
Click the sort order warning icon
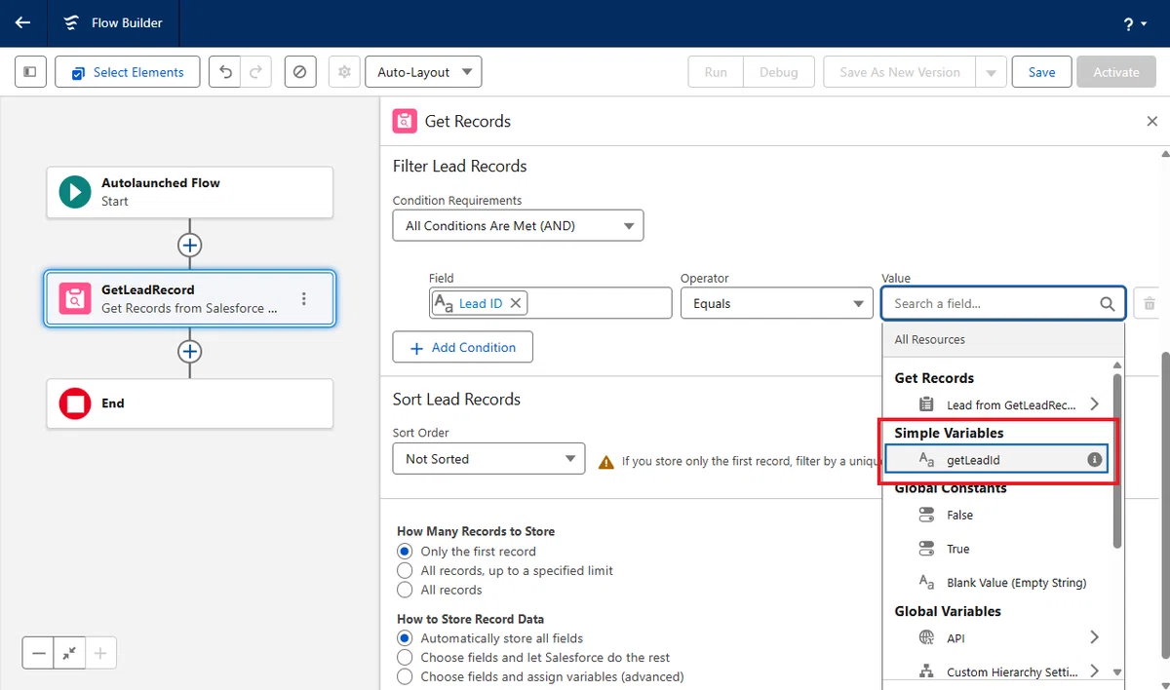(606, 461)
